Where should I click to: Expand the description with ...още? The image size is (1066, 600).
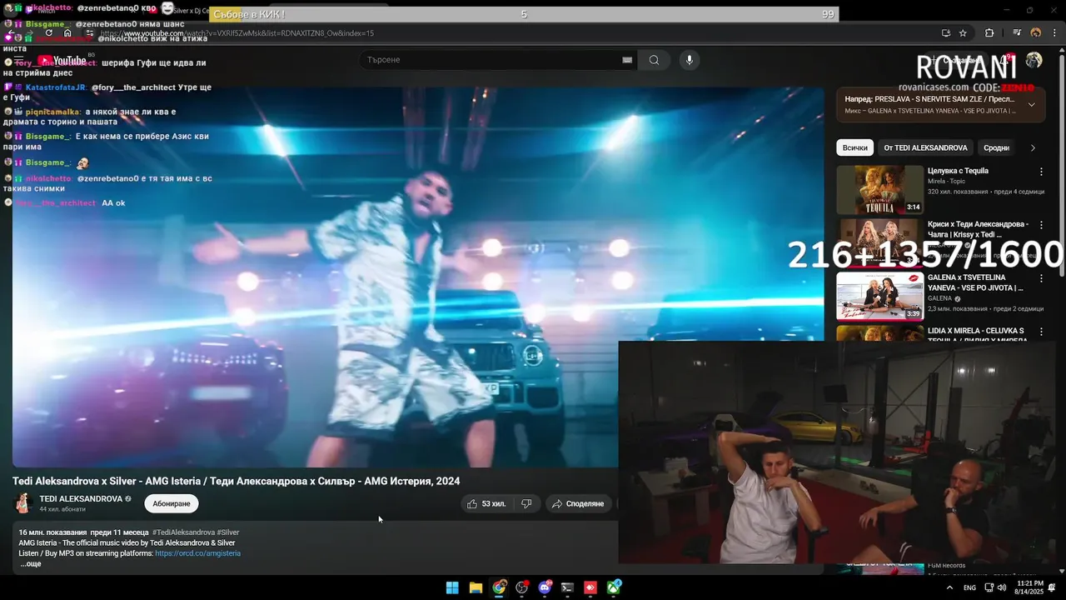coord(31,564)
